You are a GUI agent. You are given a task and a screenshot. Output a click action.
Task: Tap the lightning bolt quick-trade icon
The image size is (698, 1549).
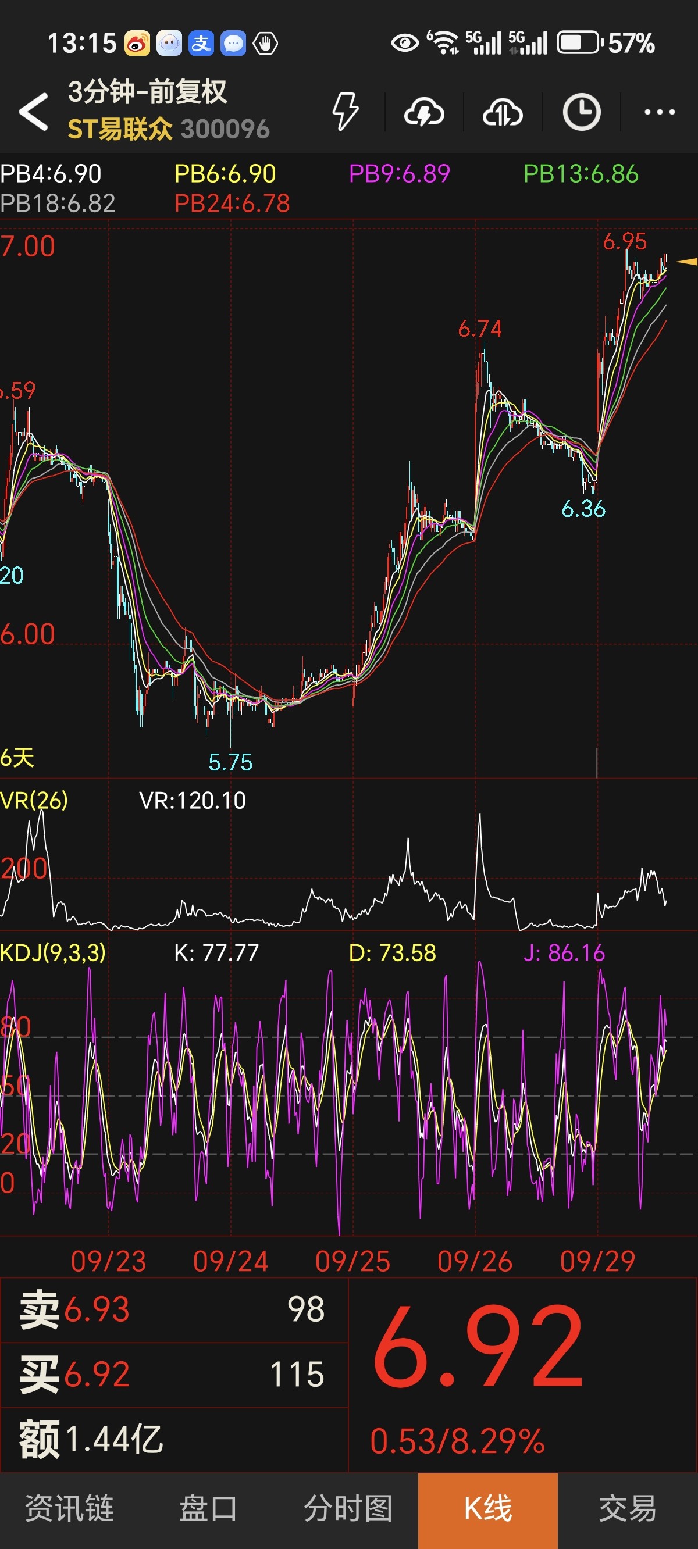[x=346, y=111]
